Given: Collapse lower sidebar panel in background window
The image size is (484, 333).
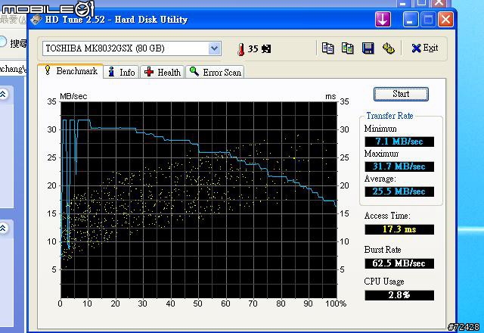Looking at the screenshot, I should (3, 229).
